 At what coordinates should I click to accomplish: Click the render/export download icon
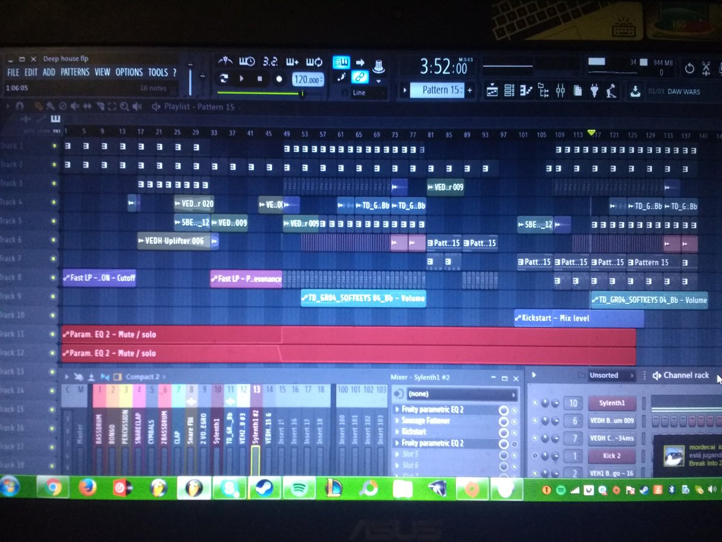coord(635,92)
